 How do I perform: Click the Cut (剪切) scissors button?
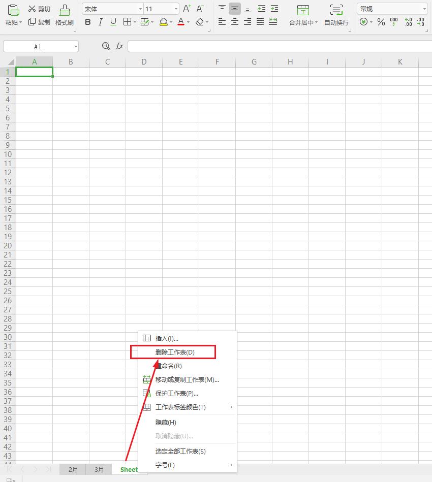39,9
